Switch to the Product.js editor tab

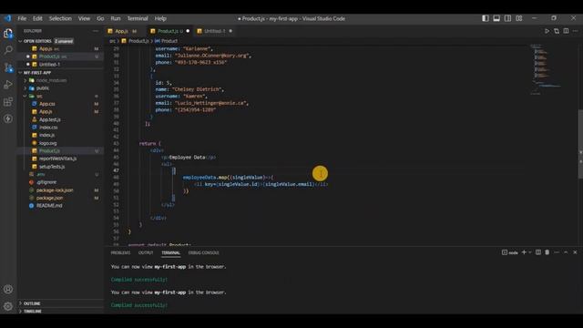170,31
